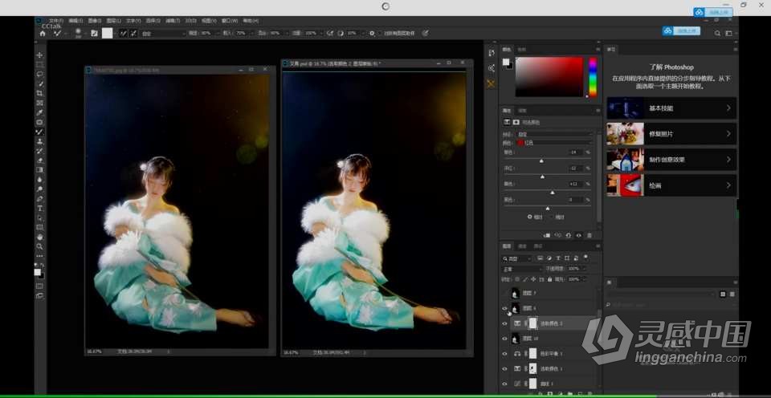The image size is (771, 398).
Task: Click the cloud upload button in options bar
Action: [681, 31]
